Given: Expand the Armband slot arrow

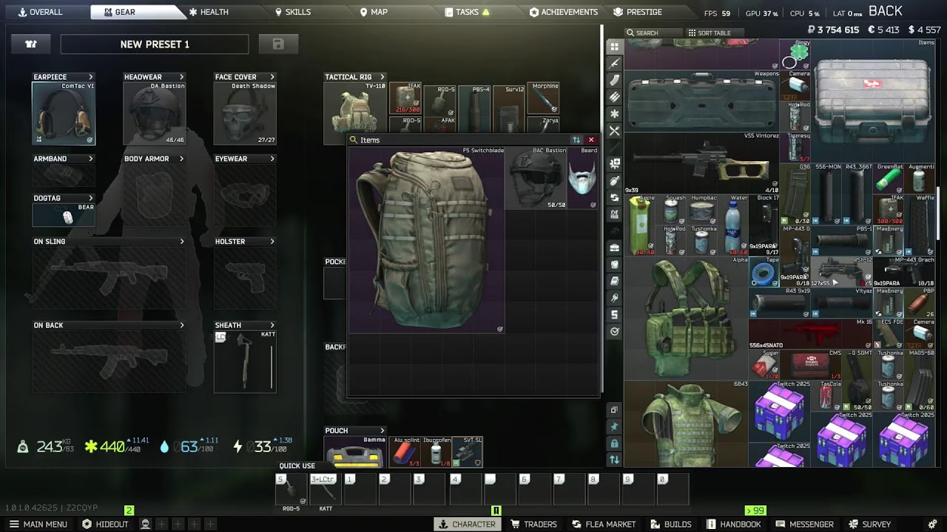Looking at the screenshot, I should click(x=91, y=159).
